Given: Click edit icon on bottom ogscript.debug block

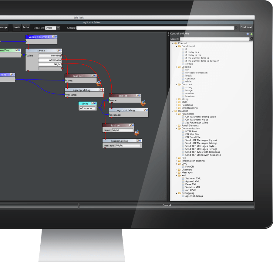Looking at the screenshot, I should point(138,141).
